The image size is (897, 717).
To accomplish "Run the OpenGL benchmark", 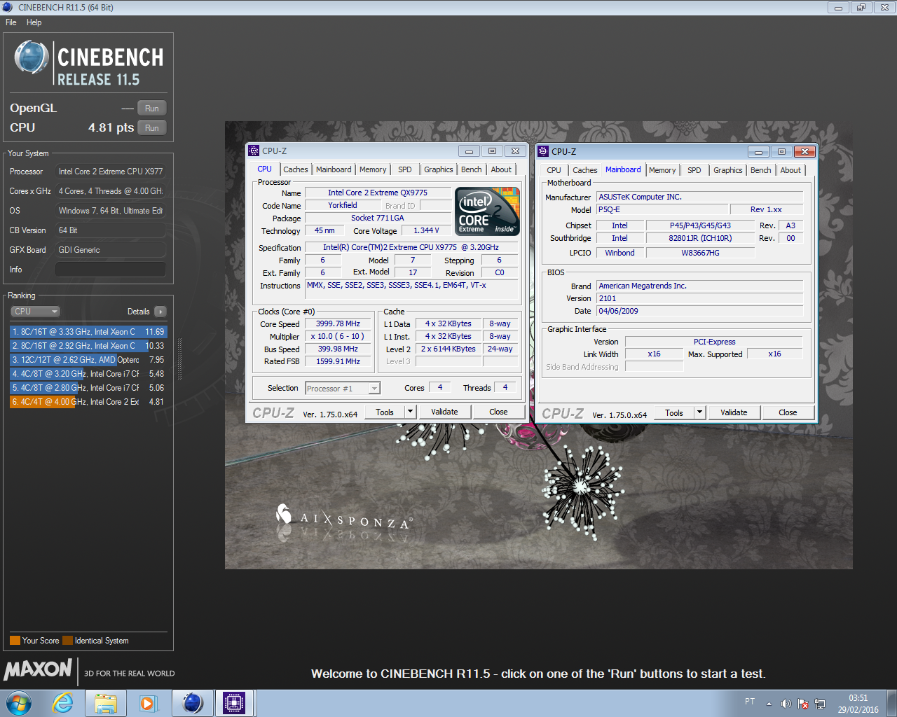I will tap(152, 109).
